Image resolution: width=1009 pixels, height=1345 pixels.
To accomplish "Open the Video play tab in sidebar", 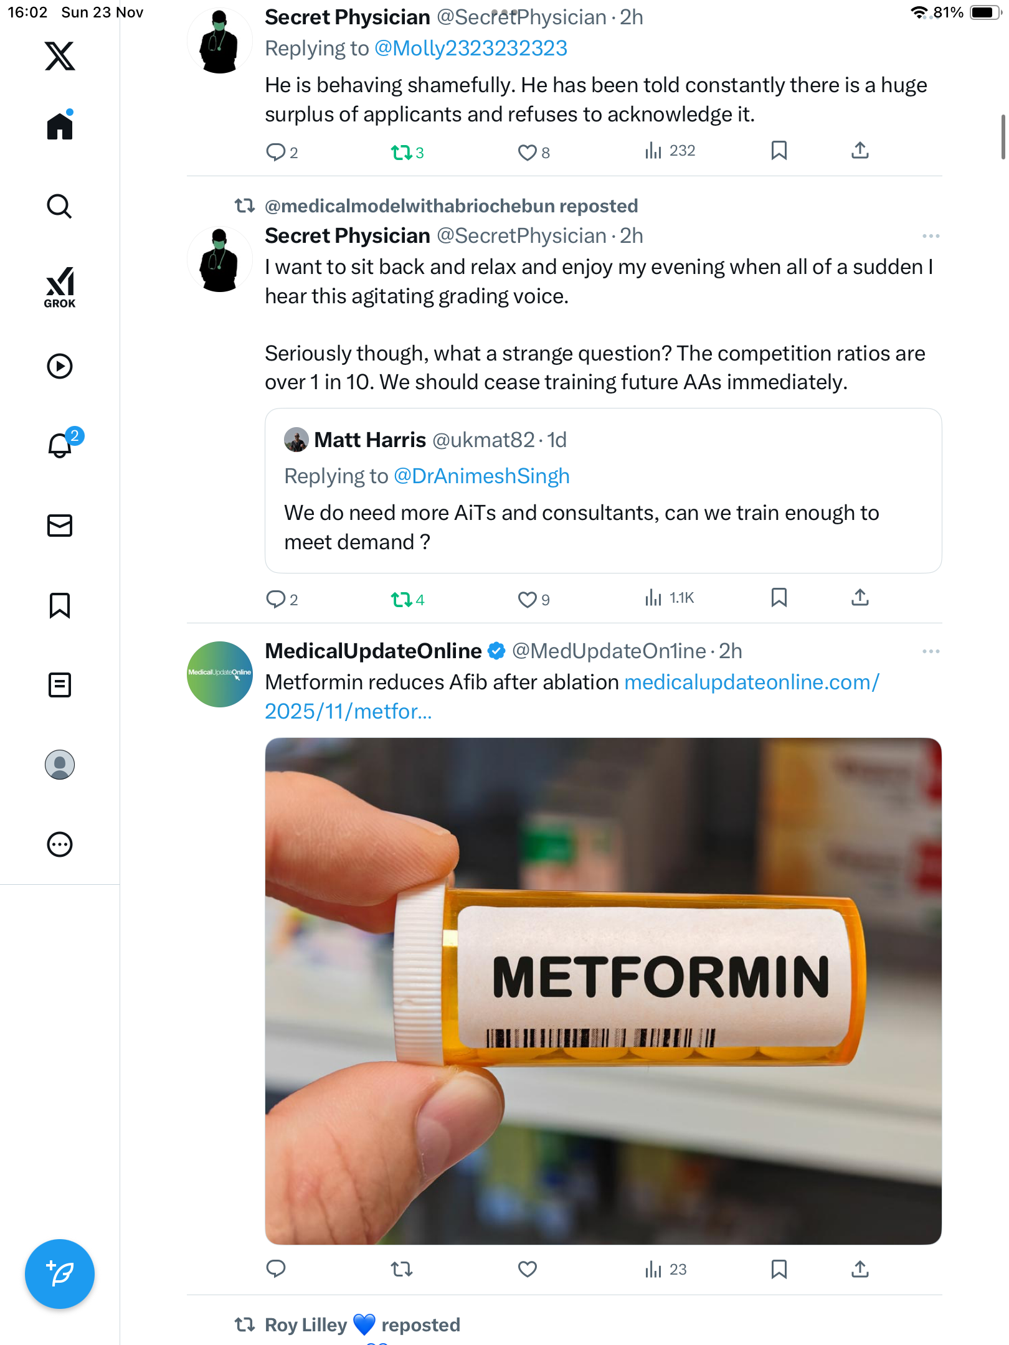I will [60, 366].
